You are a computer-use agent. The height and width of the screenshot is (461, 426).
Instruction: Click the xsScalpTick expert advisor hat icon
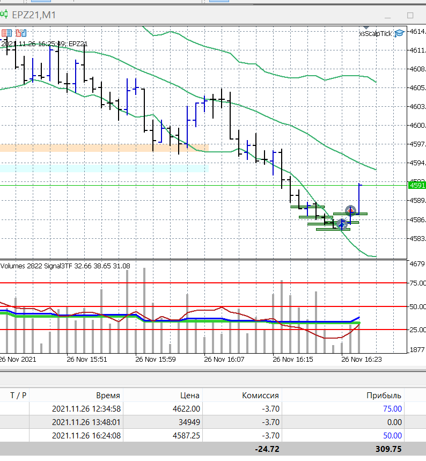(399, 33)
